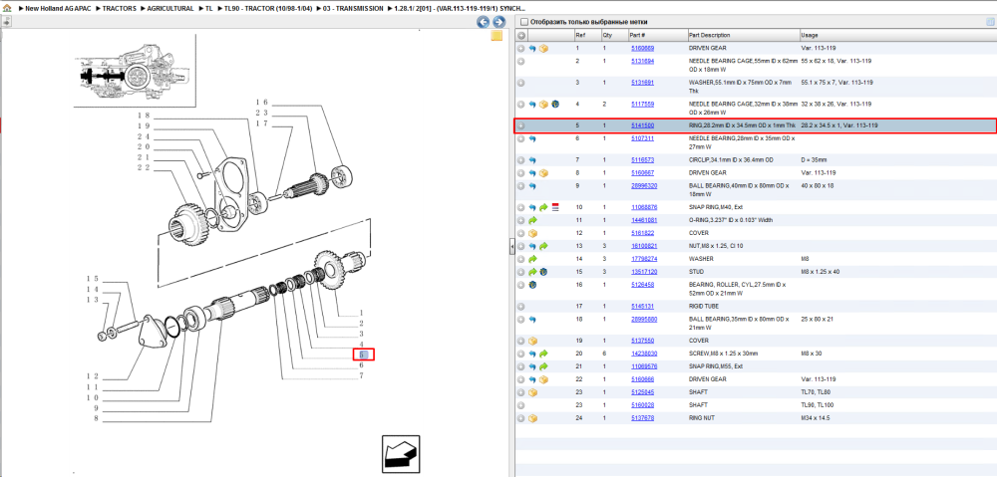The width and height of the screenshot is (997, 477).
Task: Open TRACTORS breadcrumb level
Action: pos(119,9)
